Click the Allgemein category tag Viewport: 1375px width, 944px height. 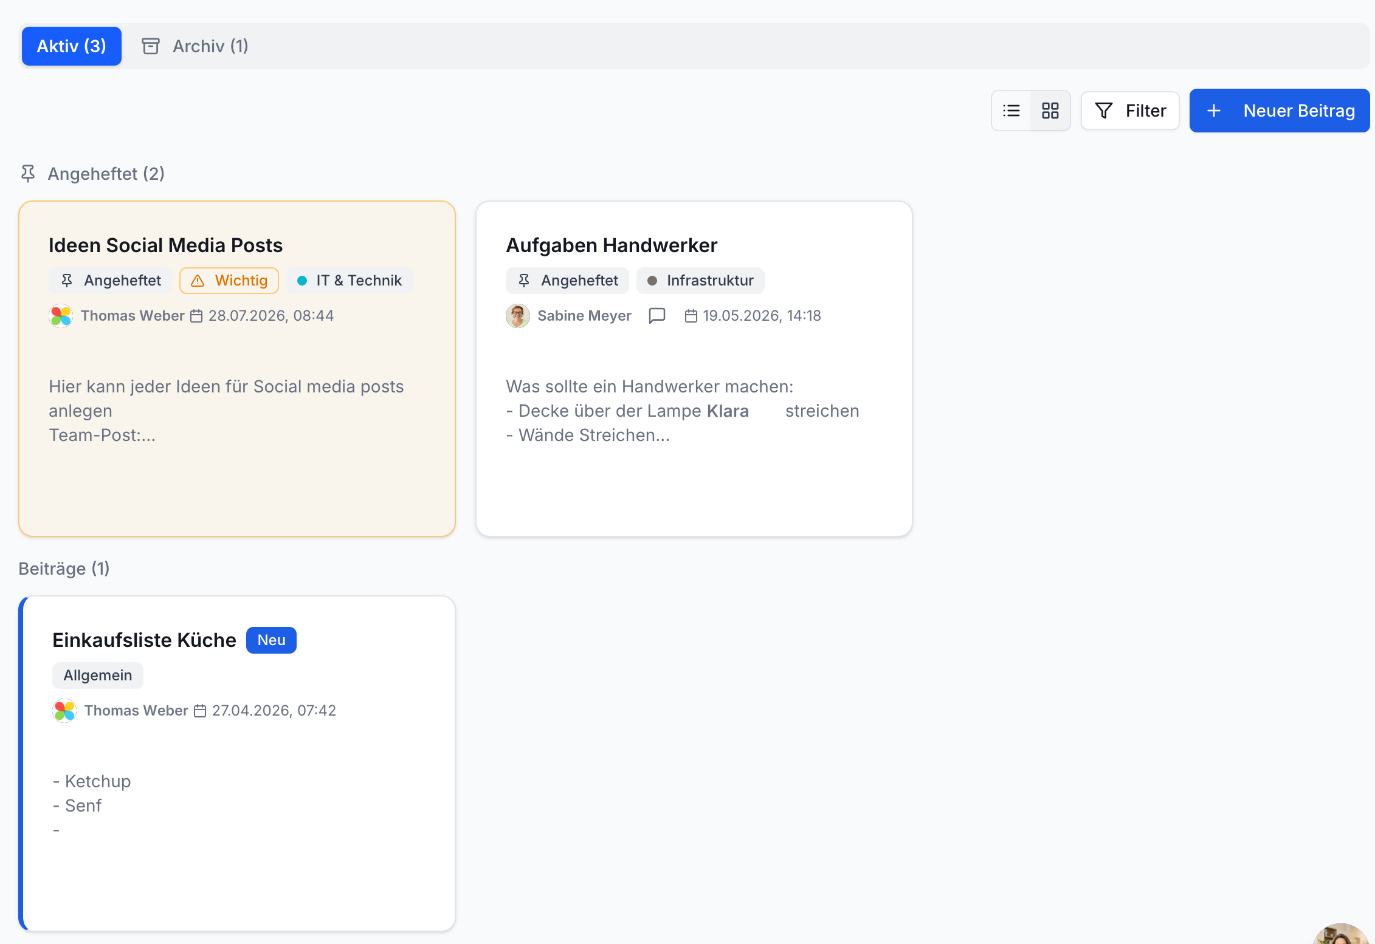(x=98, y=676)
